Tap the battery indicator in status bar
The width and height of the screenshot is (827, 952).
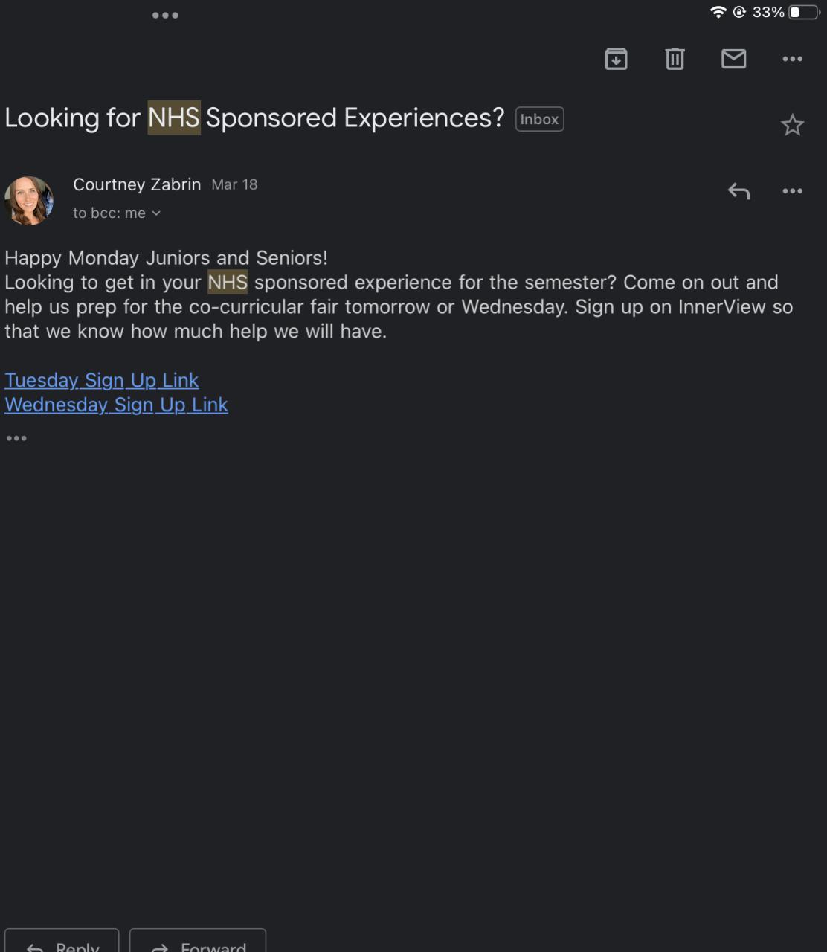[x=804, y=12]
